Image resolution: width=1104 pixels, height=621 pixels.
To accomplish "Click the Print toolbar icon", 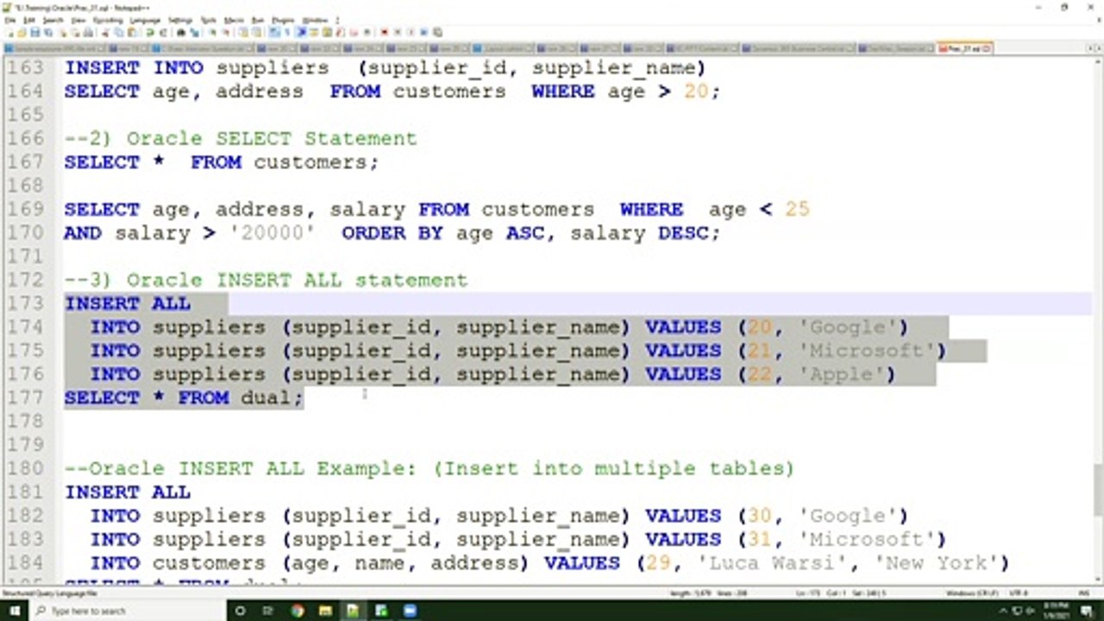I will click(x=88, y=32).
